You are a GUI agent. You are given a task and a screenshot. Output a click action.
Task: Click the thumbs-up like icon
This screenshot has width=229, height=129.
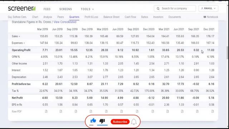click(93, 121)
